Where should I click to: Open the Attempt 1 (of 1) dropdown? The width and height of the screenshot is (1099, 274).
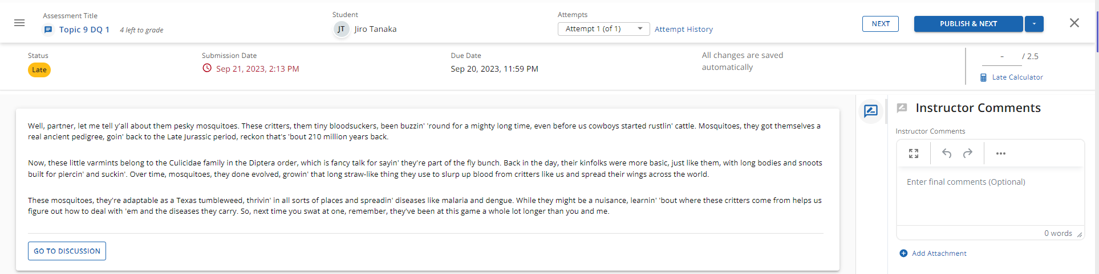coord(603,29)
